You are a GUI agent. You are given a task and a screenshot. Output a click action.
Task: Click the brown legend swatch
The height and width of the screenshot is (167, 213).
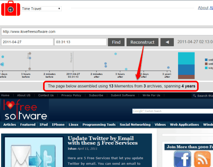click(x=206, y=64)
